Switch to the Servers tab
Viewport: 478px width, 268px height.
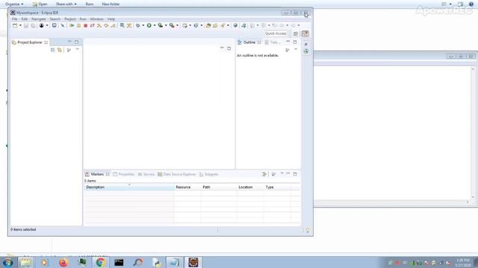(146, 174)
